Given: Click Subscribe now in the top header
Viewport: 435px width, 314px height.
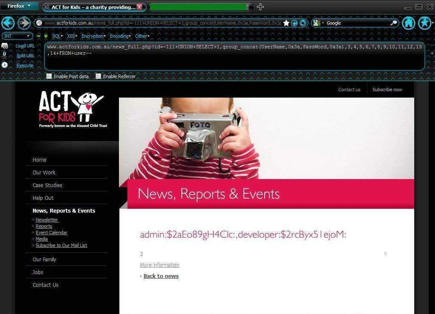Looking at the screenshot, I should pyautogui.click(x=387, y=90).
